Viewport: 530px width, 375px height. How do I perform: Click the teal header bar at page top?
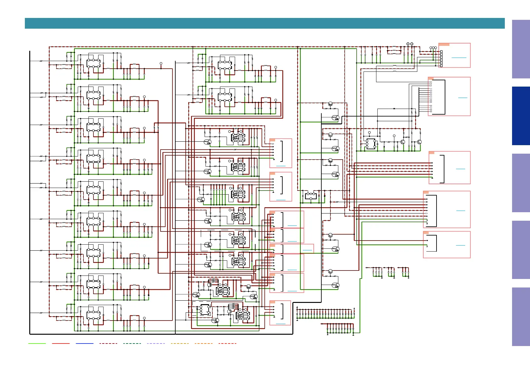265,23
